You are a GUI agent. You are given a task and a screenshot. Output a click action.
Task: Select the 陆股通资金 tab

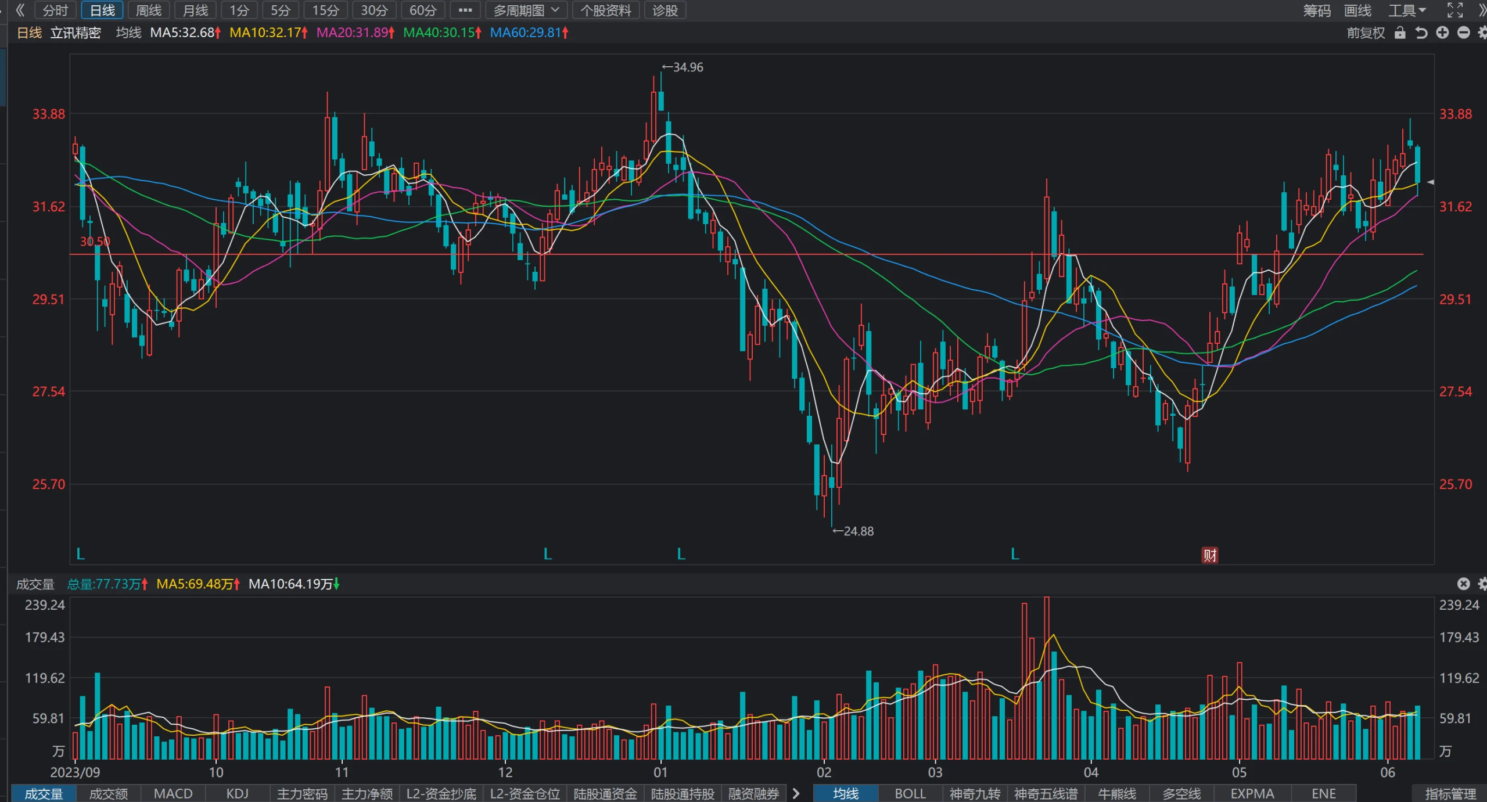pos(605,793)
